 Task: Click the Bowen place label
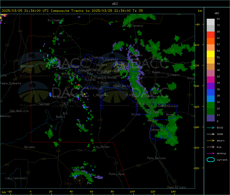point(170,115)
